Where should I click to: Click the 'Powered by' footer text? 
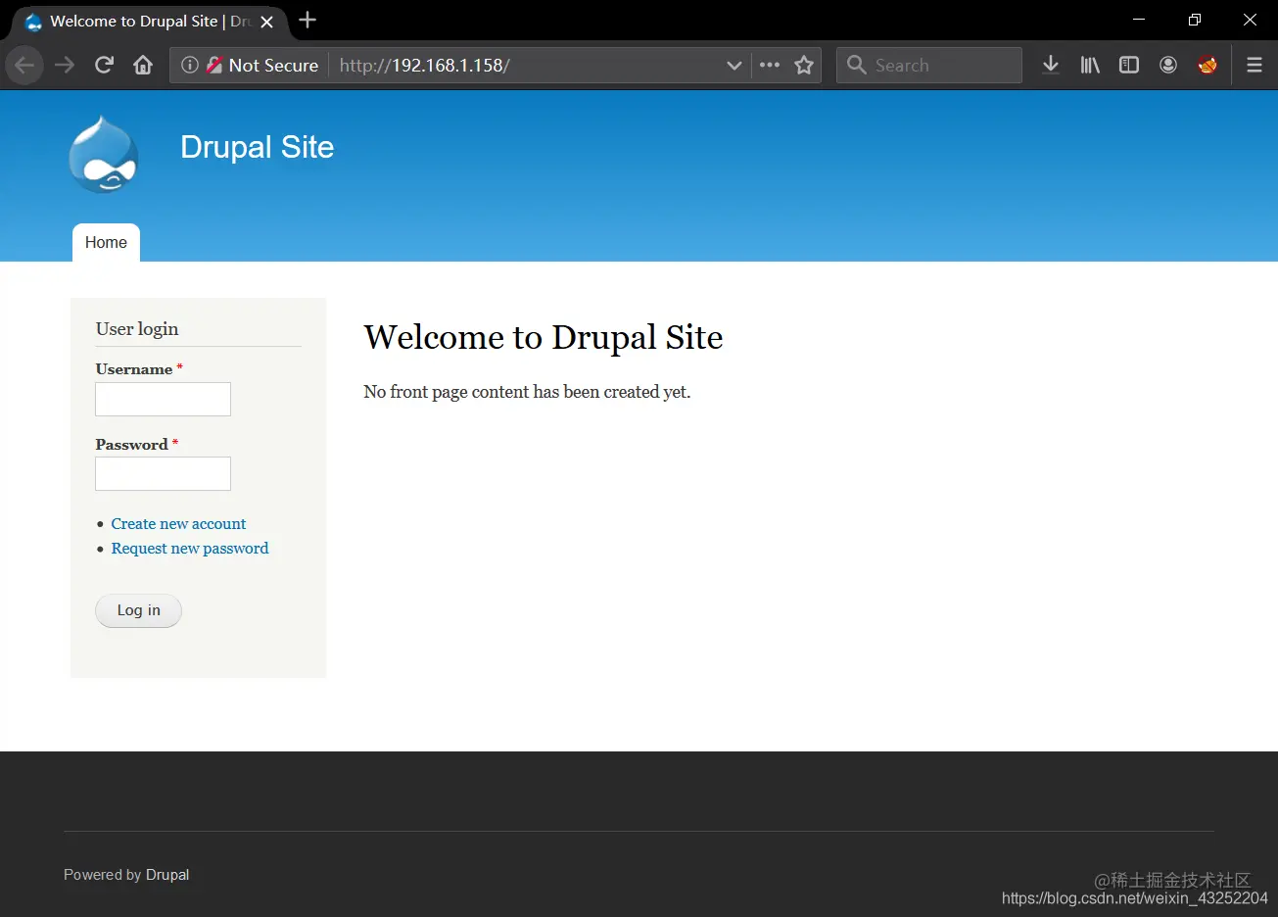tap(103, 875)
